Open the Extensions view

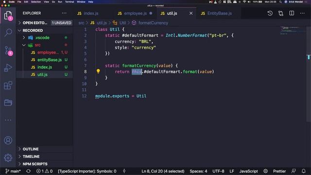click(8, 86)
